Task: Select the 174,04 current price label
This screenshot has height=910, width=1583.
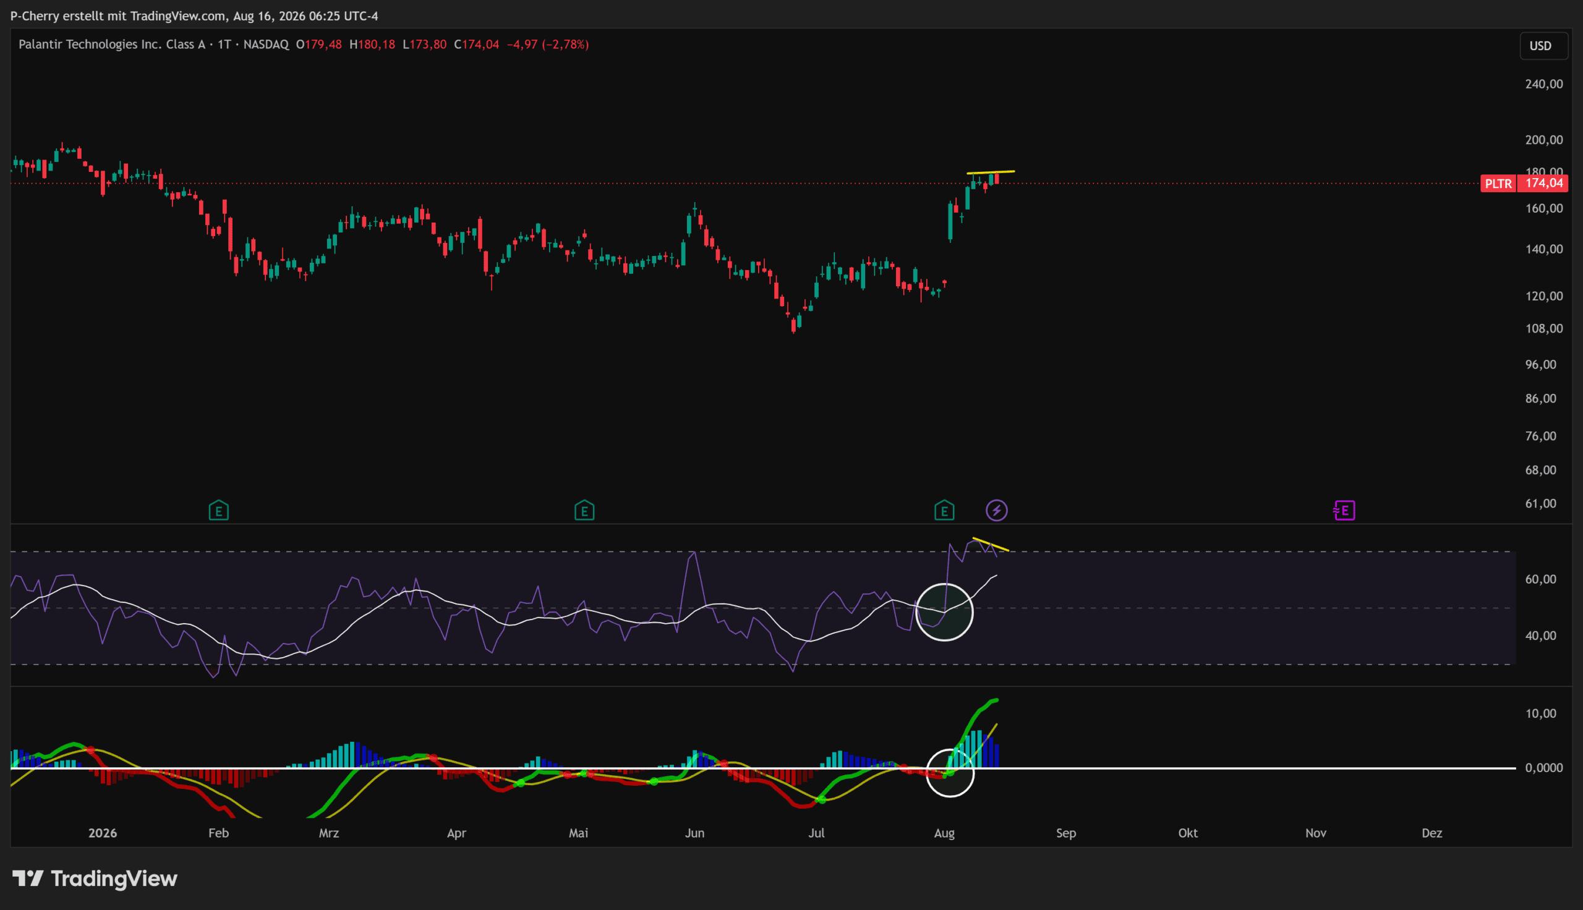Action: [1544, 183]
